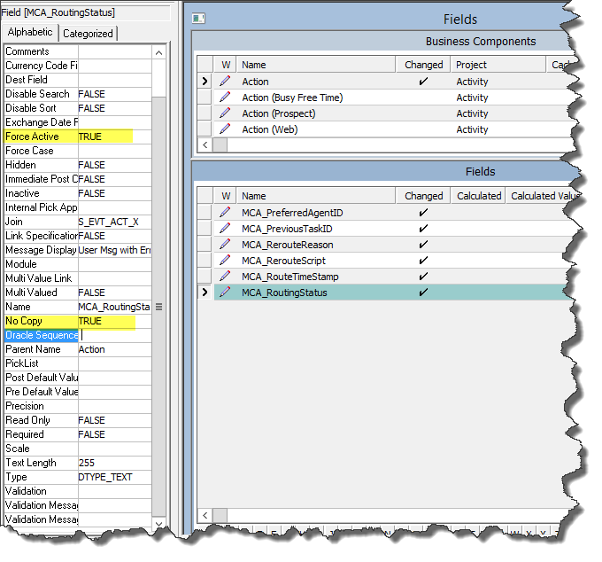Click the Name property value MCA_RoutingSta
This screenshot has height=562, width=602.
115,307
